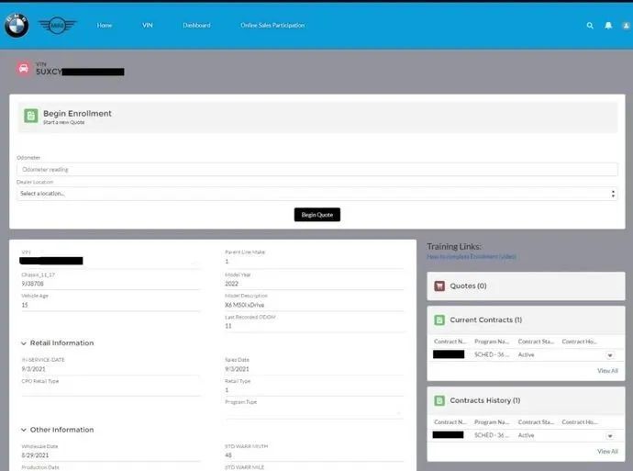This screenshot has height=471, width=633.
Task: Open the Contracts History (1) heading
Action: (x=485, y=400)
